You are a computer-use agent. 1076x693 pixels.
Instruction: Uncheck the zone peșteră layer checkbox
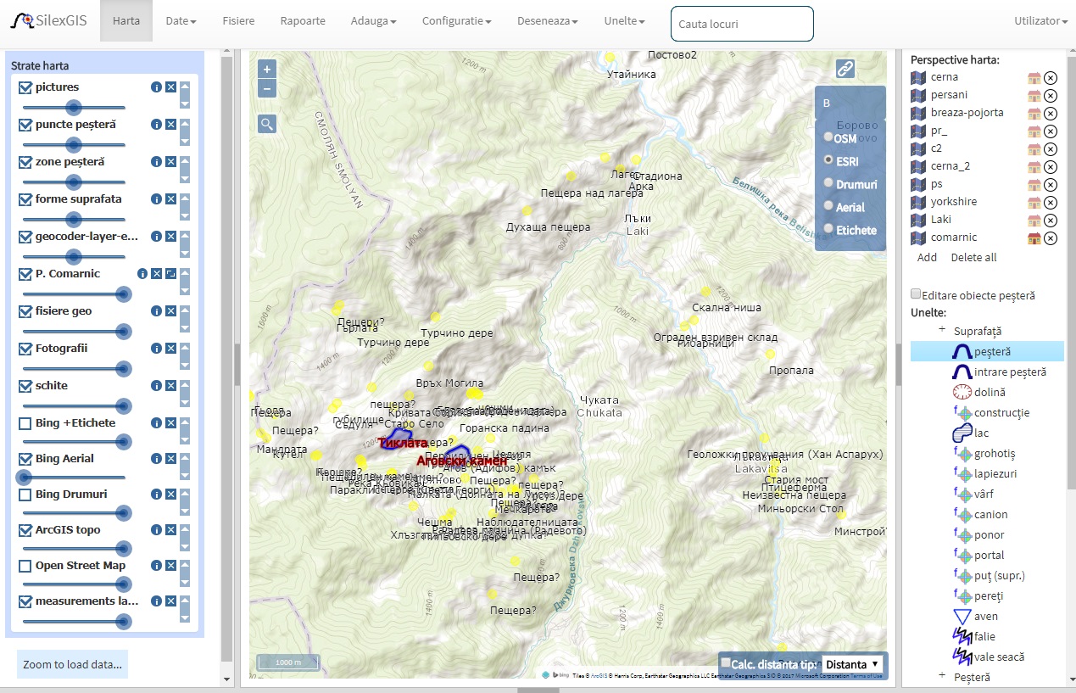pos(25,162)
